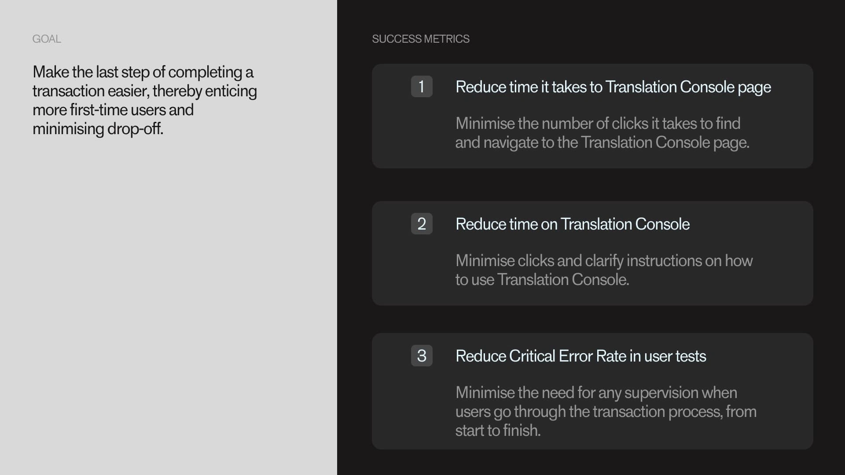Select the 'and navigate to the Translation Console page.' line
This screenshot has width=845, height=475.
click(602, 142)
